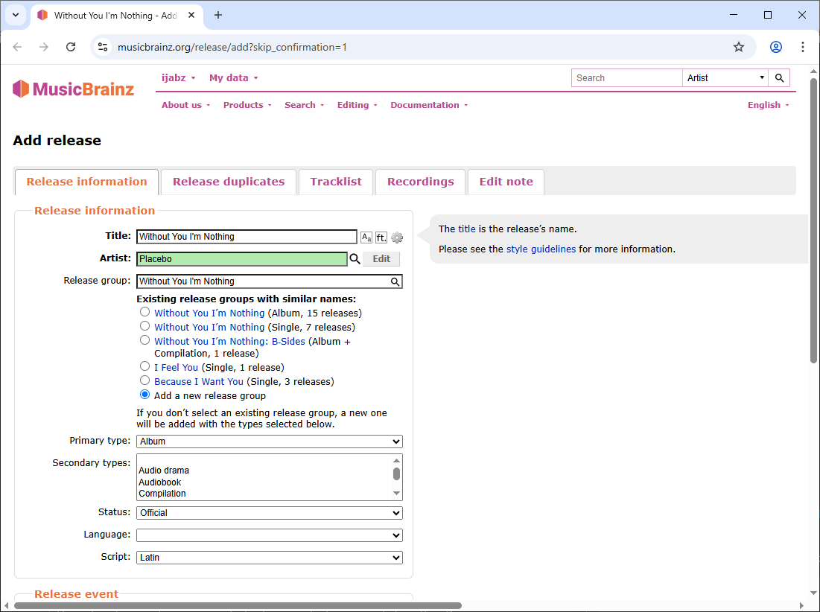The height and width of the screenshot is (612, 820).
Task: Switch to the Release duplicates tab
Action: [229, 182]
